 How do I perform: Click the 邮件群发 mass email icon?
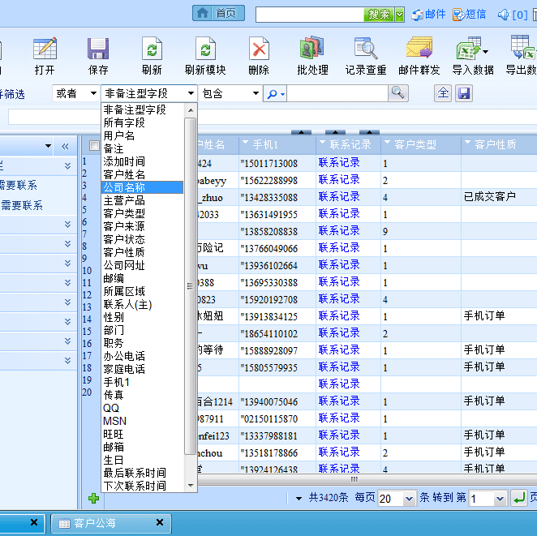tap(419, 49)
